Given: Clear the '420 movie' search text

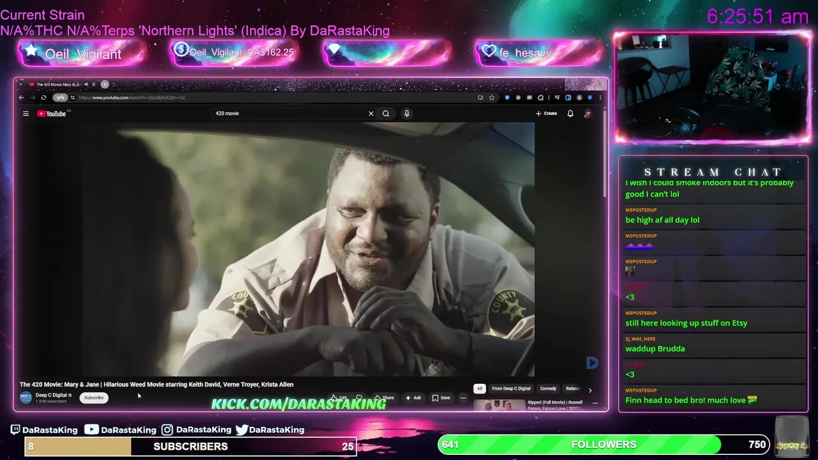Looking at the screenshot, I should click(371, 114).
